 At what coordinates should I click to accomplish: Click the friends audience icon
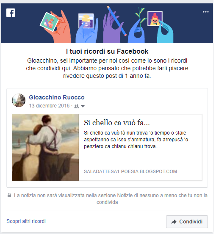[77, 106]
